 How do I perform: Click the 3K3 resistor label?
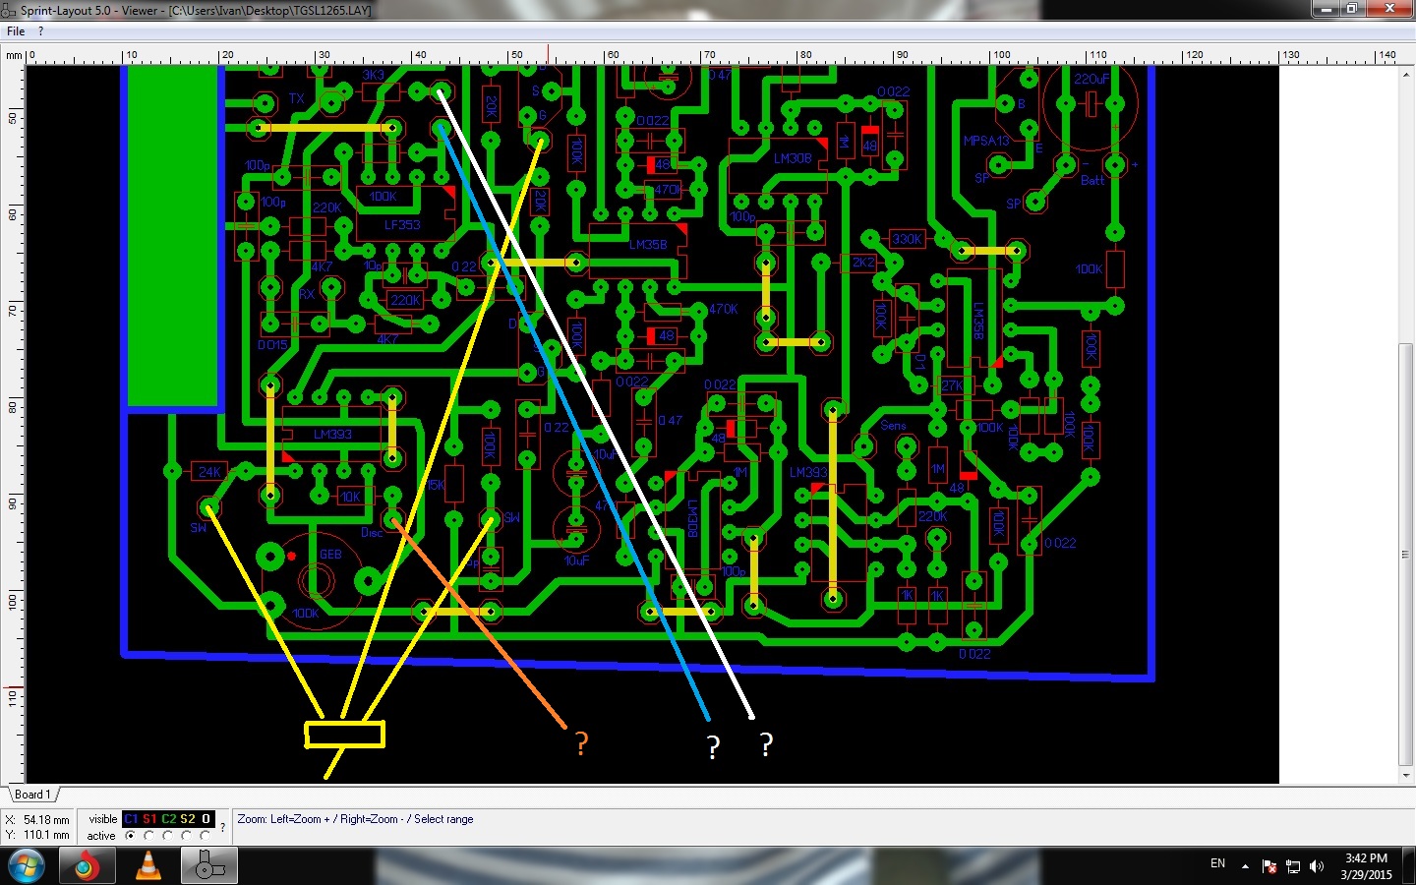374,75
